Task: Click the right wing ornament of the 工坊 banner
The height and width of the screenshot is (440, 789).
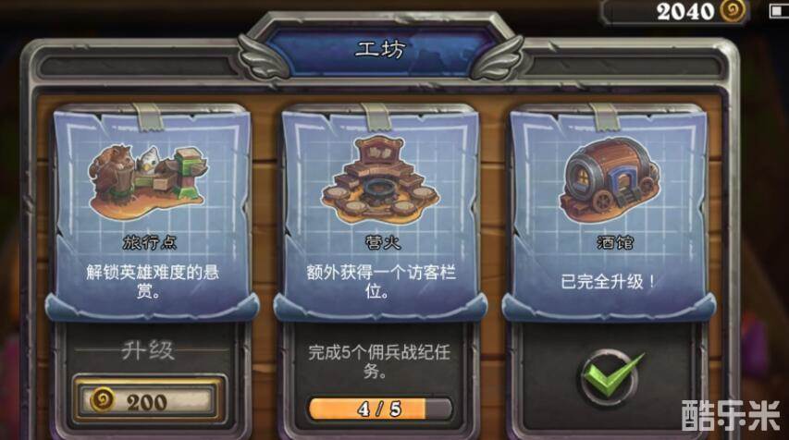Action: pyautogui.click(x=497, y=56)
